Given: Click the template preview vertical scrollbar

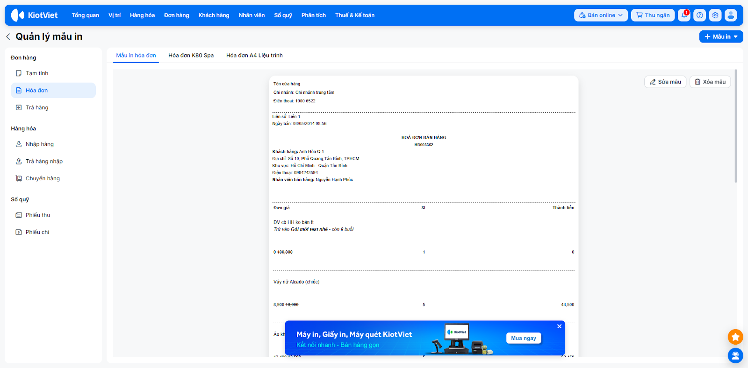Looking at the screenshot, I should click(736, 126).
